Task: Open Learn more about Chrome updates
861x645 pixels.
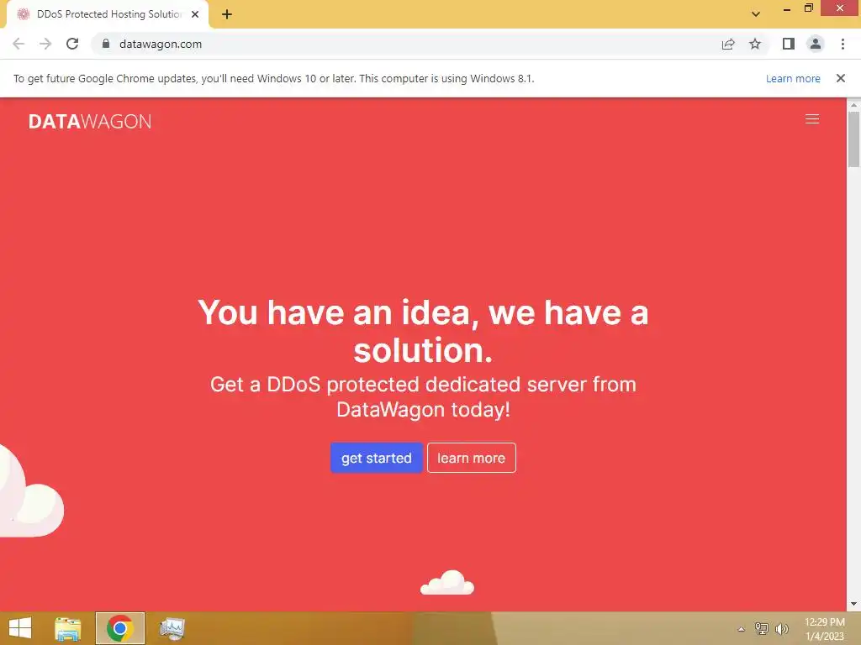Action: point(793,78)
